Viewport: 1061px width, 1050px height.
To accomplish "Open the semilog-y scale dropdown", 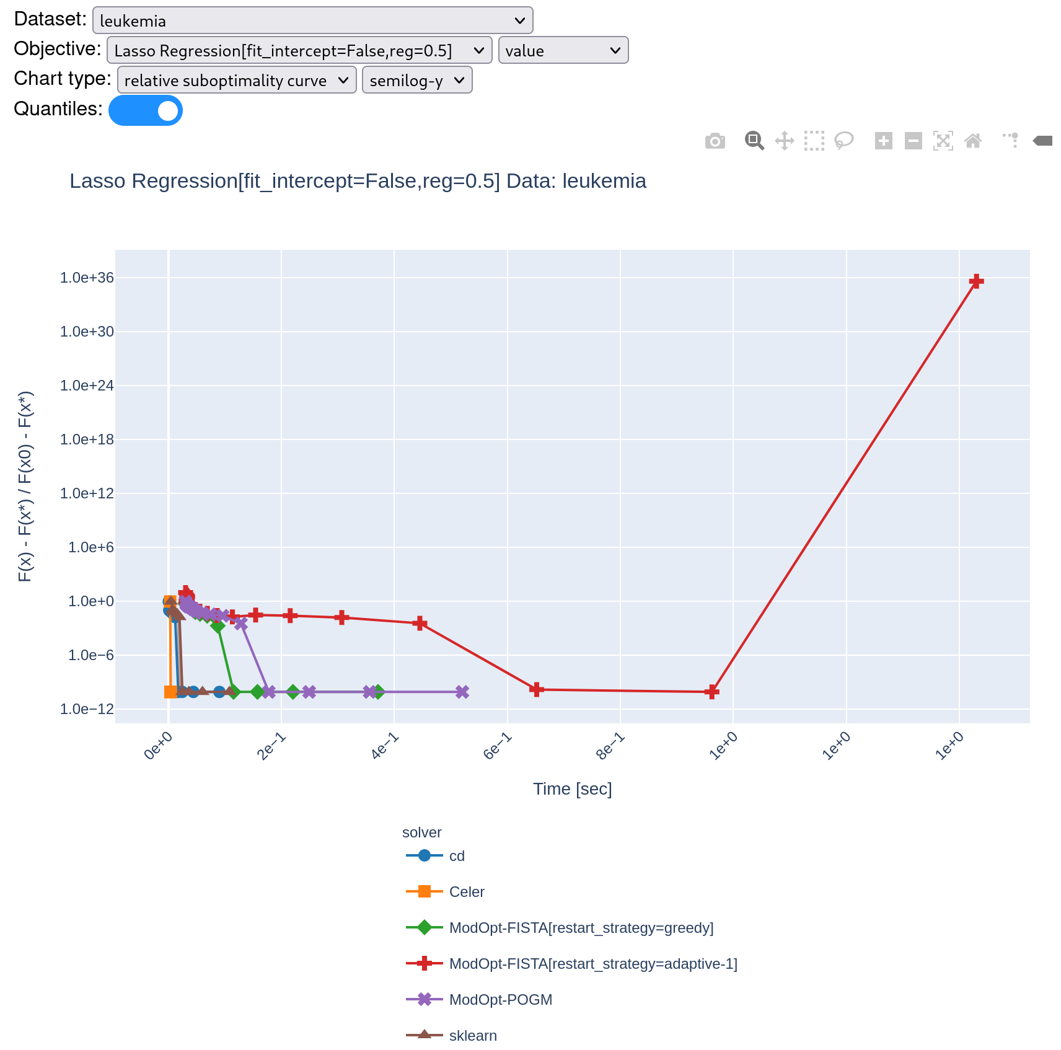I will [417, 80].
